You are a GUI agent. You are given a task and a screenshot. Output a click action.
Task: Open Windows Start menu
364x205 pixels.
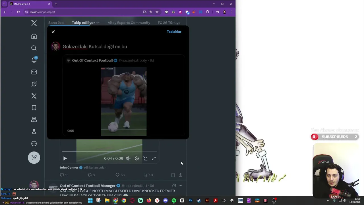coord(90,200)
